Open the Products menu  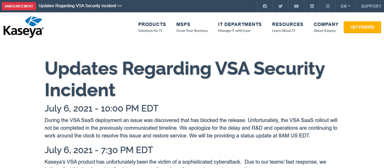tap(152, 24)
